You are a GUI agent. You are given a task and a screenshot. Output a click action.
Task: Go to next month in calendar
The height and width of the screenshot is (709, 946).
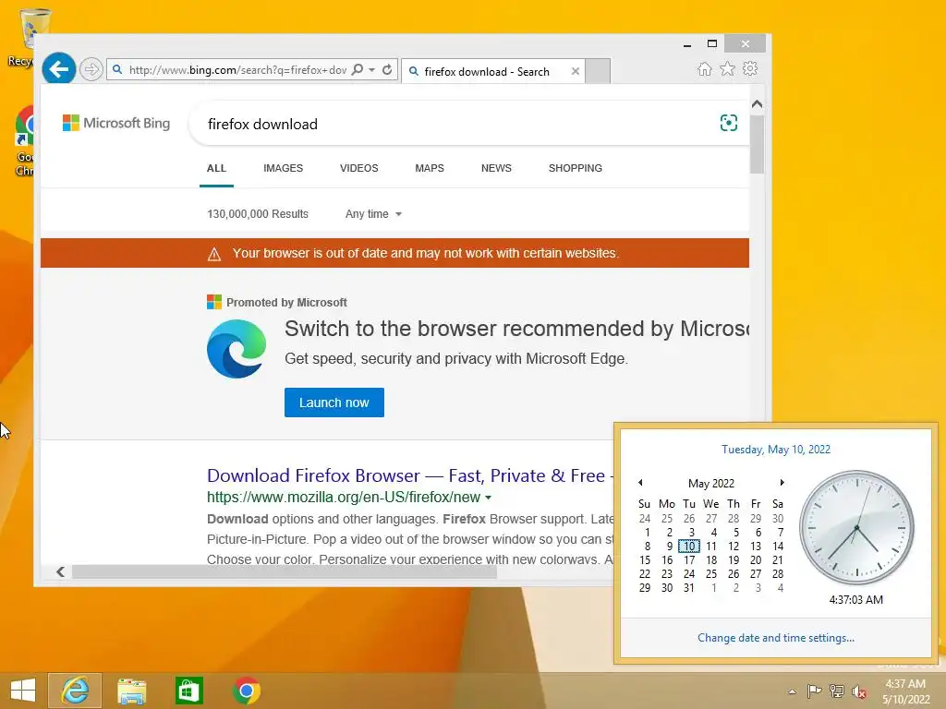click(782, 482)
